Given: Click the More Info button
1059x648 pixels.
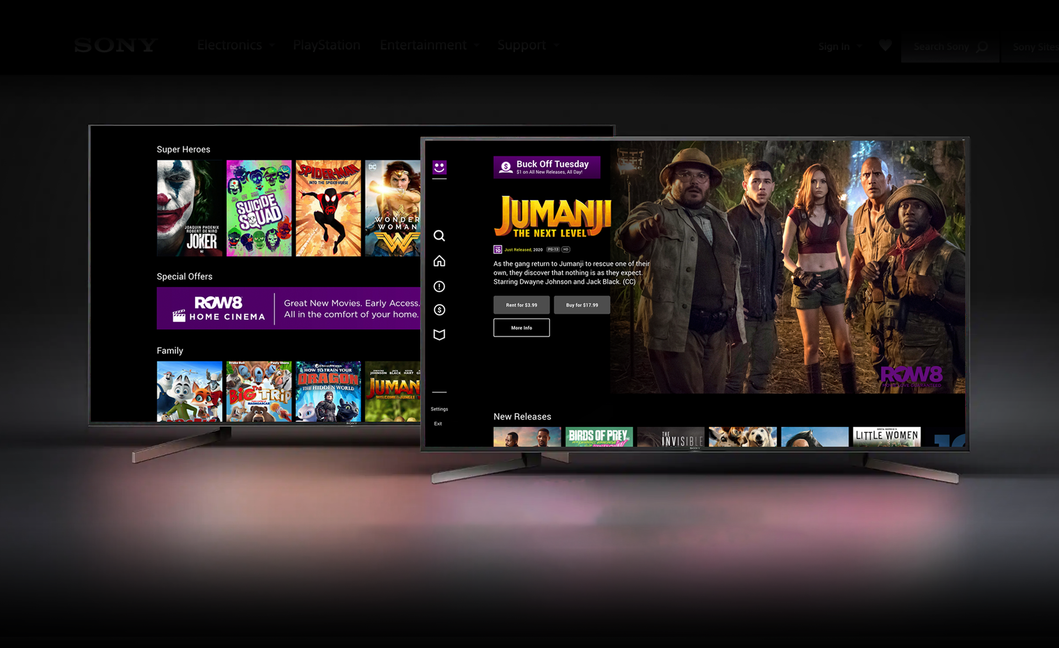Looking at the screenshot, I should click(x=521, y=328).
